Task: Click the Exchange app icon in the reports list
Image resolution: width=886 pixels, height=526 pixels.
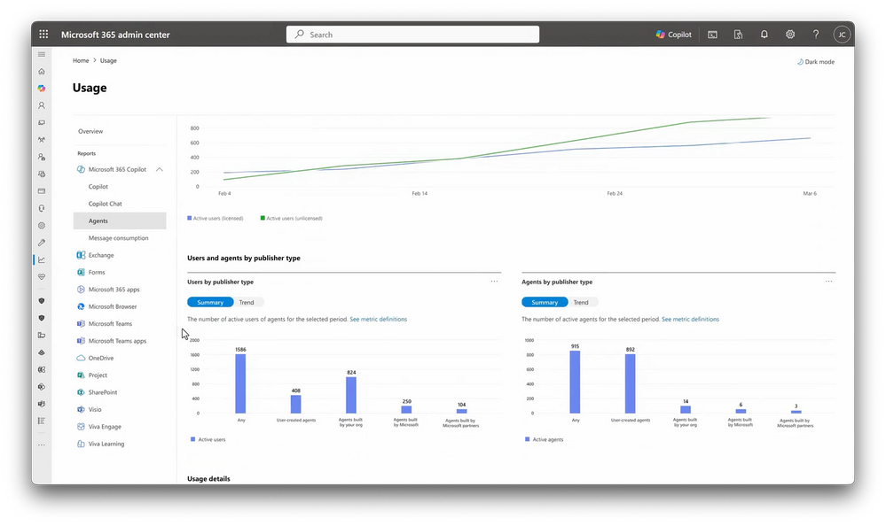Action: click(81, 255)
